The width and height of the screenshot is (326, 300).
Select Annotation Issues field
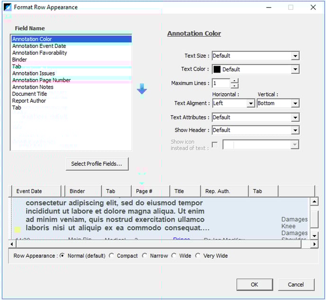72,73
